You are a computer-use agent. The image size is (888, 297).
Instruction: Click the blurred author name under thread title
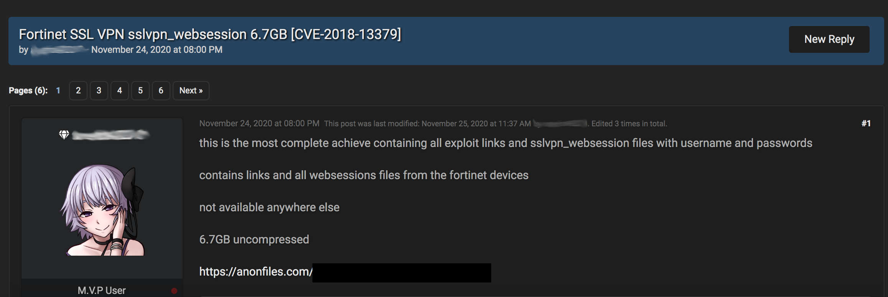tap(59, 50)
